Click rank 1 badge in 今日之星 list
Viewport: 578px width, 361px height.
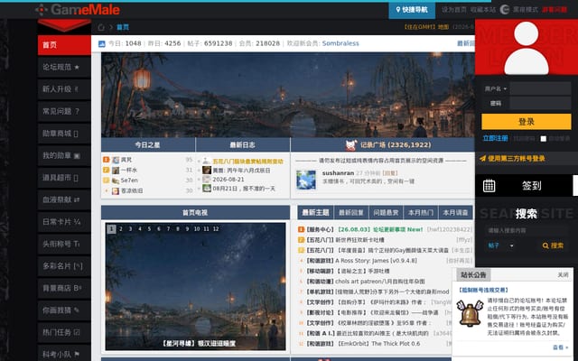[107, 160]
